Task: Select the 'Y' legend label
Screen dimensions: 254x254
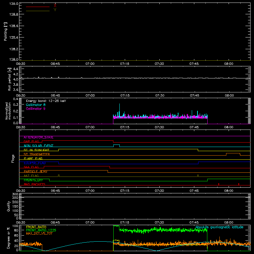Action: pyautogui.click(x=55, y=10)
